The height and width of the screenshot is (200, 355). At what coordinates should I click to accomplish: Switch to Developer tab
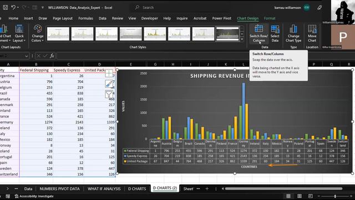pyautogui.click(x=150, y=18)
